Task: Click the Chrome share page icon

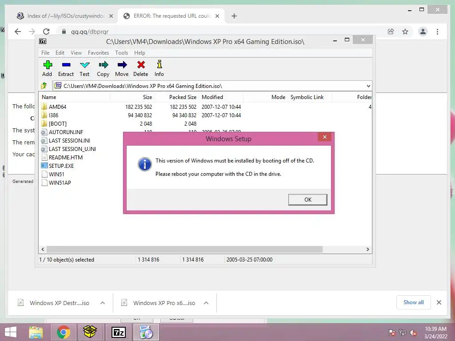Action: (391, 32)
